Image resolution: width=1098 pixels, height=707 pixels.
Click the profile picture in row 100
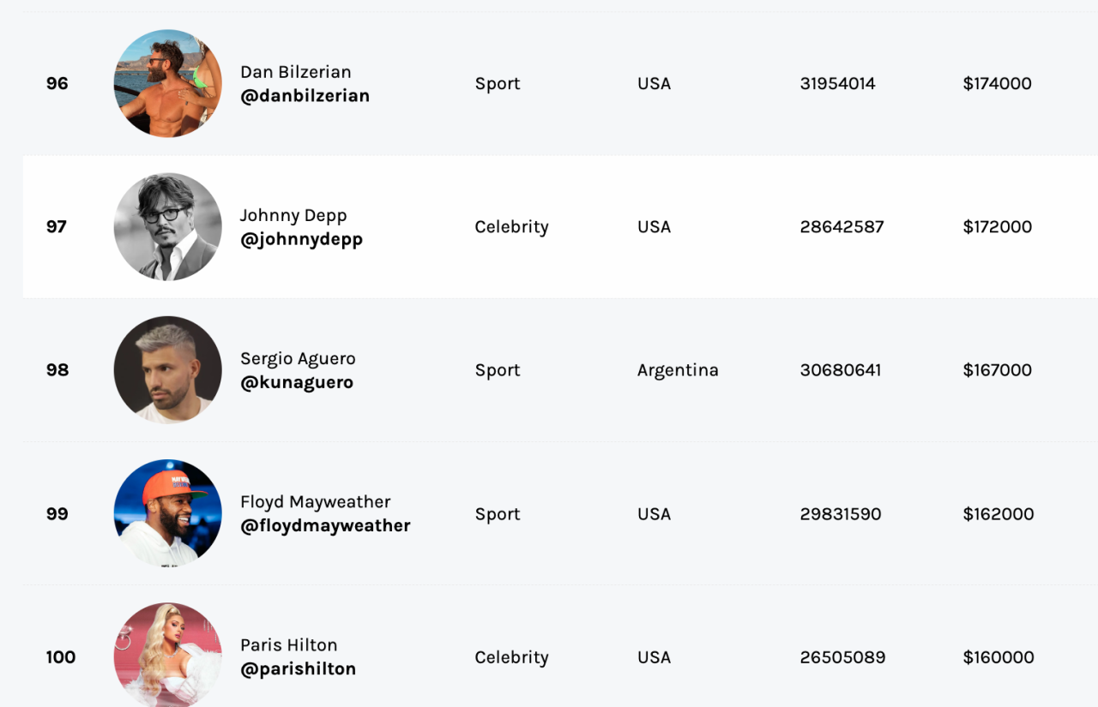[167, 656]
